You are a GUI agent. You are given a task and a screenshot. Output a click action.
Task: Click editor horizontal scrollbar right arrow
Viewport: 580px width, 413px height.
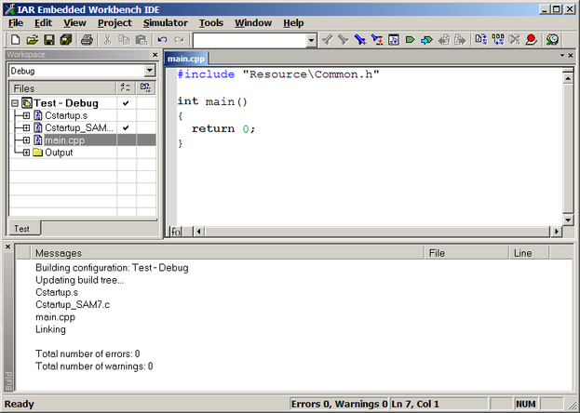tap(556, 232)
